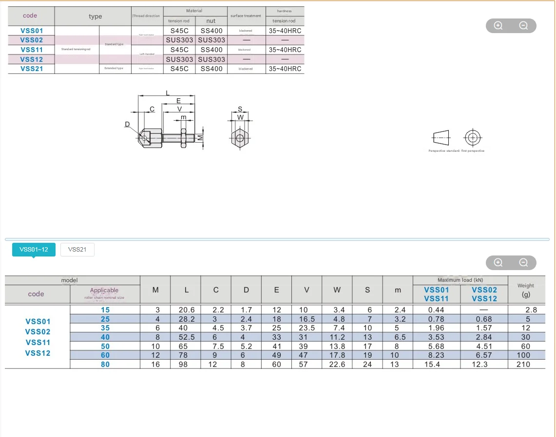Viewport: 556px width, 437px height.
Task: Select the VSS01~12 tab
Action: pyautogui.click(x=34, y=250)
